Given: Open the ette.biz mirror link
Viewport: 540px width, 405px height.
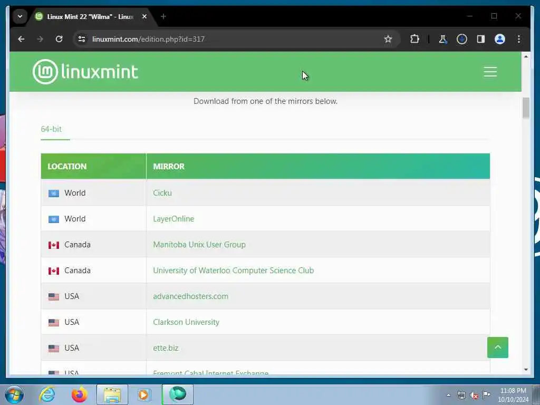Looking at the screenshot, I should point(166,348).
